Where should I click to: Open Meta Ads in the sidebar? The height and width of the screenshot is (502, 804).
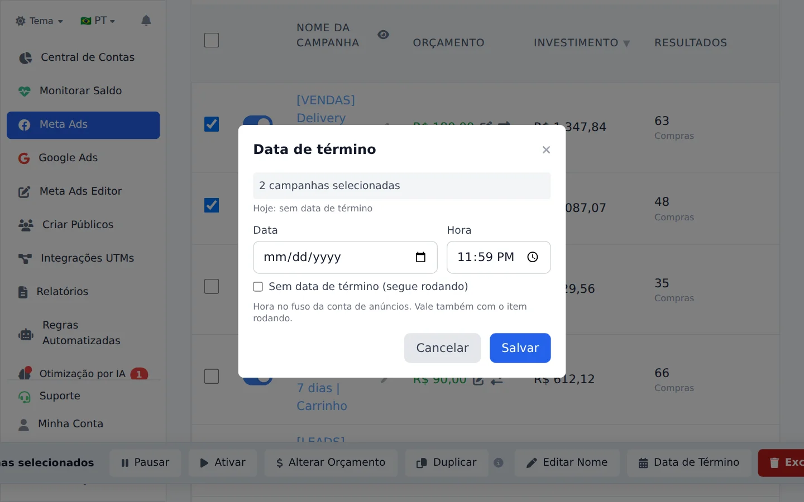[83, 125]
